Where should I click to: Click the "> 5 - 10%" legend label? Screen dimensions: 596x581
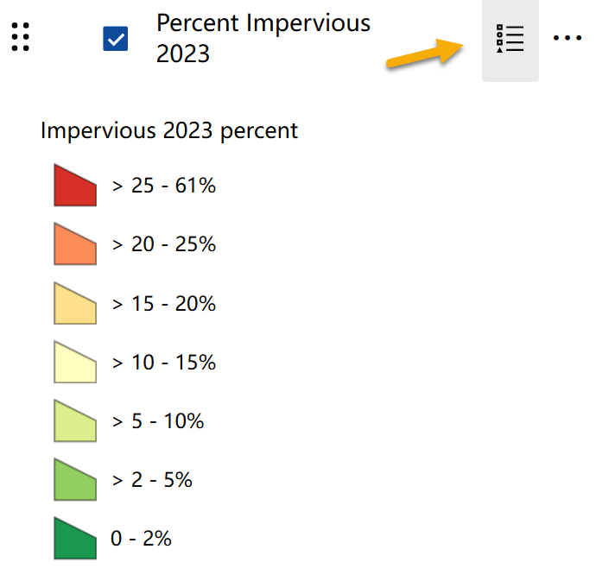click(158, 421)
